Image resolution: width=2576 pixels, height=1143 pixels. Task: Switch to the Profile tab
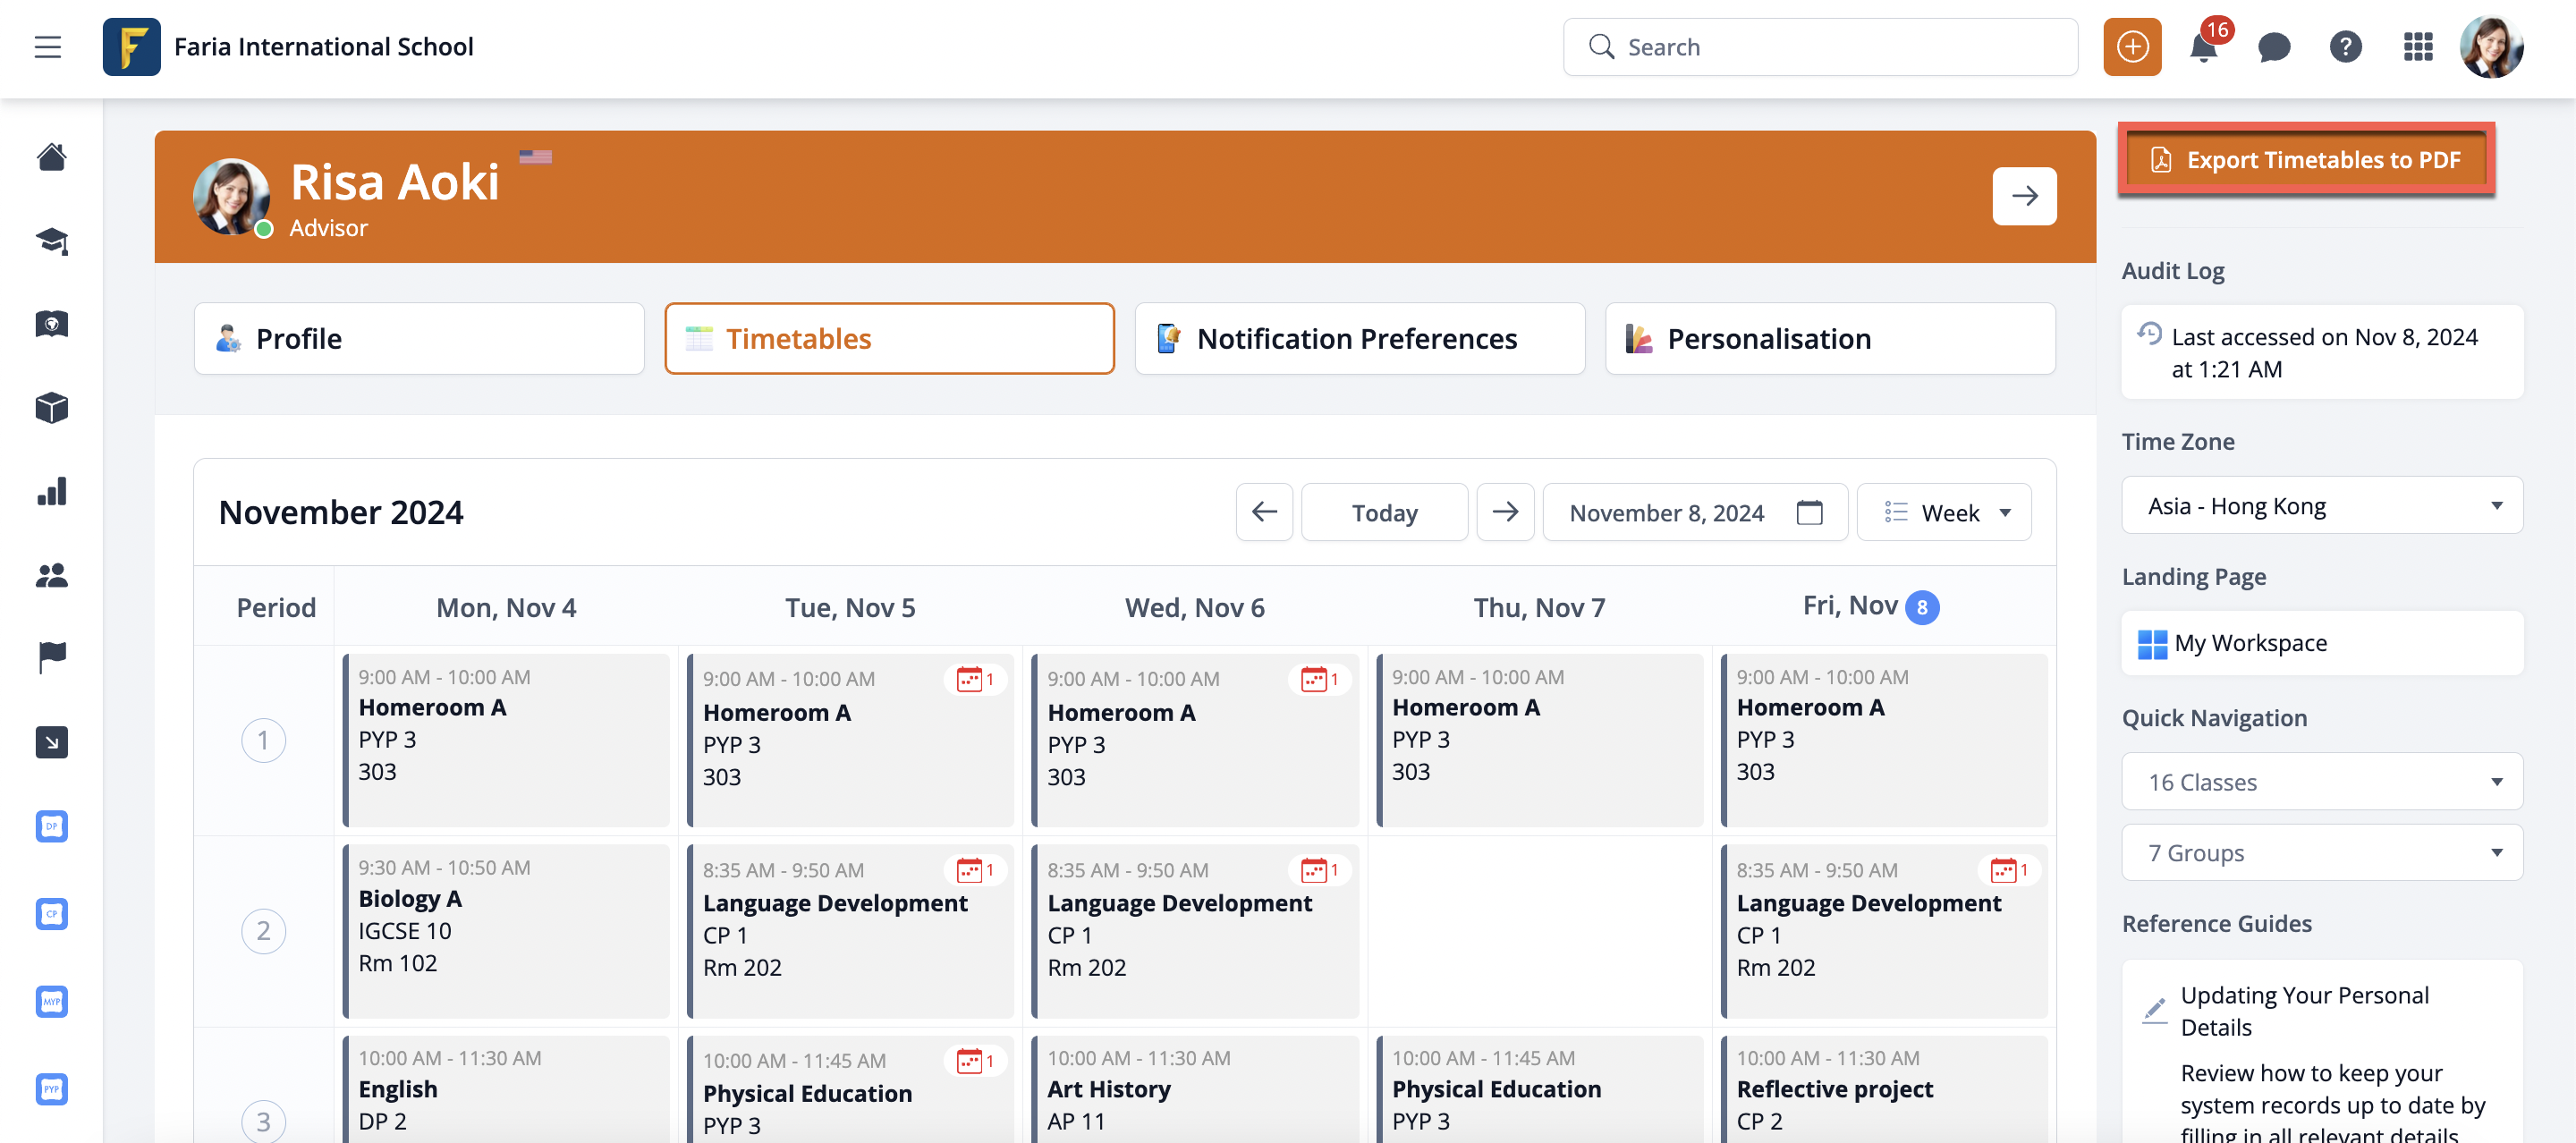pos(419,339)
